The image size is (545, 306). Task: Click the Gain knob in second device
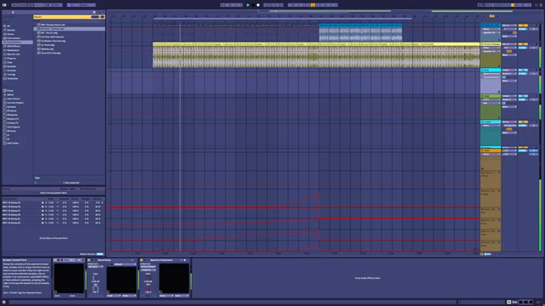click(95, 278)
